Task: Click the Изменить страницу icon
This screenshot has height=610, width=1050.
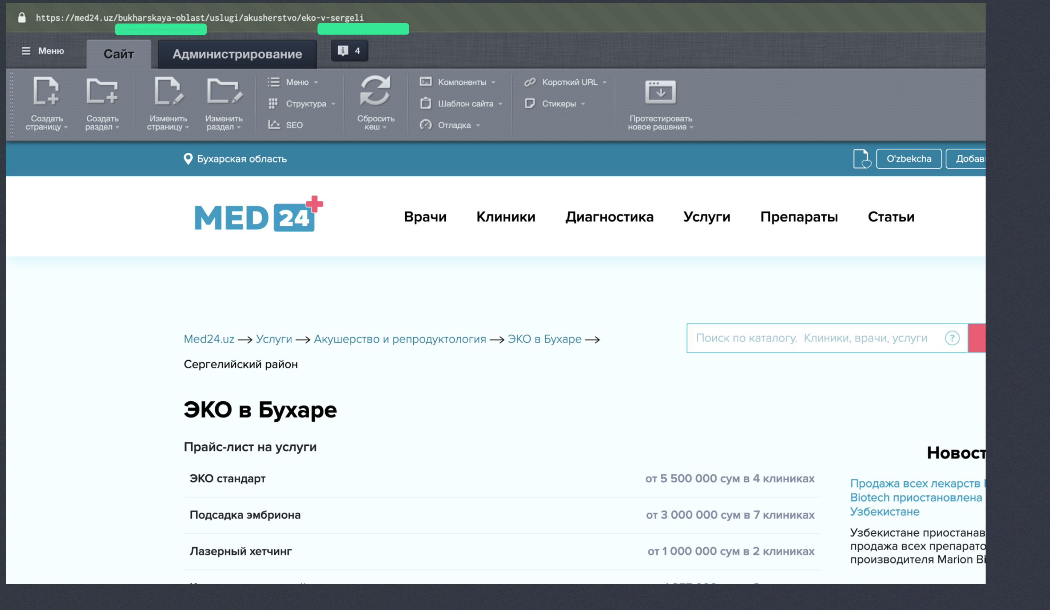Action: pyautogui.click(x=169, y=91)
